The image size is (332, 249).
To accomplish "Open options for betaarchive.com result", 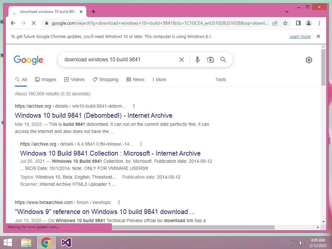I will pyautogui.click(x=119, y=202).
